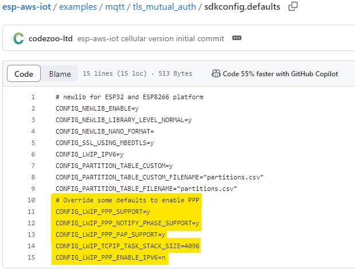Viewport: 355px width, 270px height.
Task: Select line number 8
Action: click(33, 177)
